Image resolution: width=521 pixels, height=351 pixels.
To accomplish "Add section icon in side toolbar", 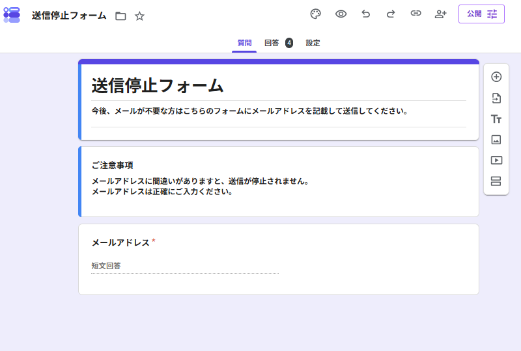I will click(496, 181).
